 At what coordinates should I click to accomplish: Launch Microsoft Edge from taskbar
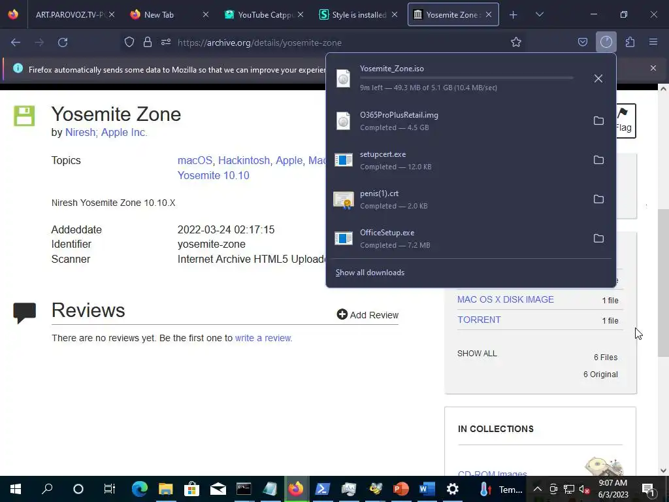coord(140,489)
